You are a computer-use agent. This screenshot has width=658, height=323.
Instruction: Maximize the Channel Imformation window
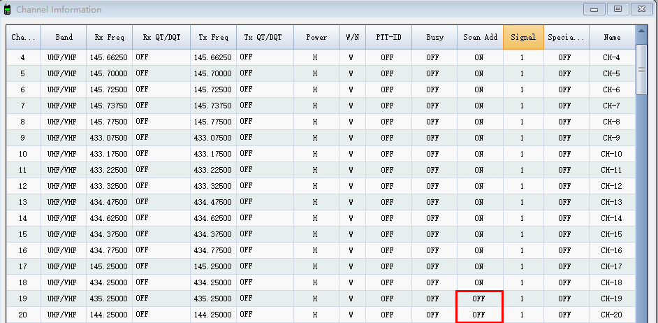pyautogui.click(x=617, y=9)
